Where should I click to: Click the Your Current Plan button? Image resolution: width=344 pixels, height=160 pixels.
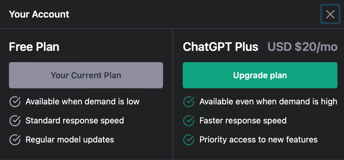86,75
